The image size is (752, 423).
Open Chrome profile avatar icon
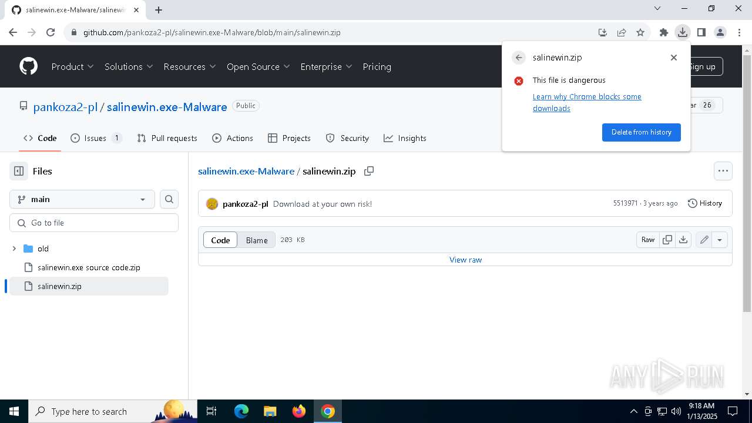coord(720,32)
